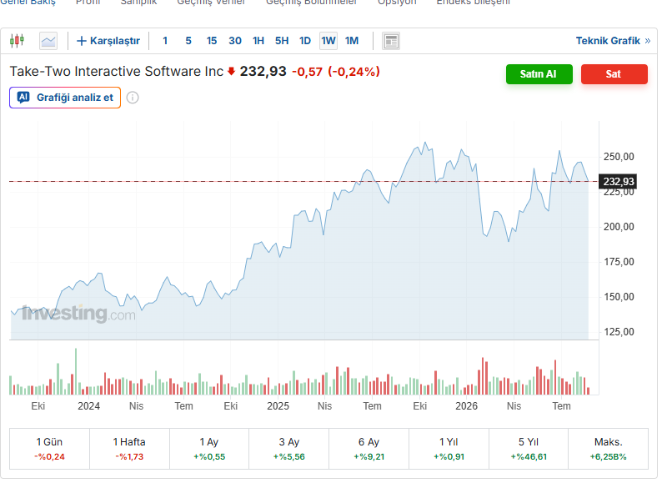This screenshot has width=667, height=488.
Task: Click the 232,93 current price marker
Action: [618, 182]
